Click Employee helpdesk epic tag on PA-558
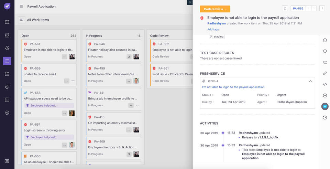330x169 pixels. tap(49, 105)
